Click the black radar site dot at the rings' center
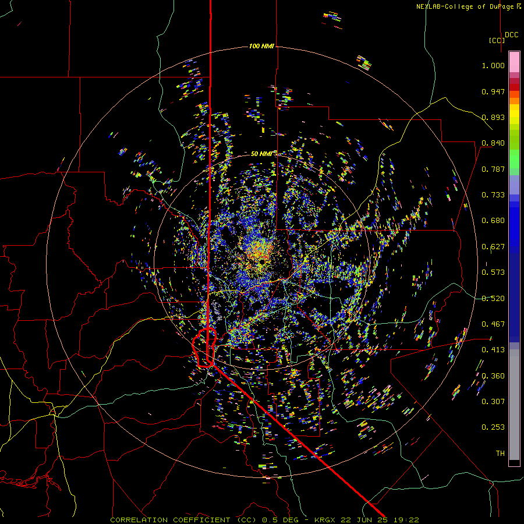 tap(263, 261)
